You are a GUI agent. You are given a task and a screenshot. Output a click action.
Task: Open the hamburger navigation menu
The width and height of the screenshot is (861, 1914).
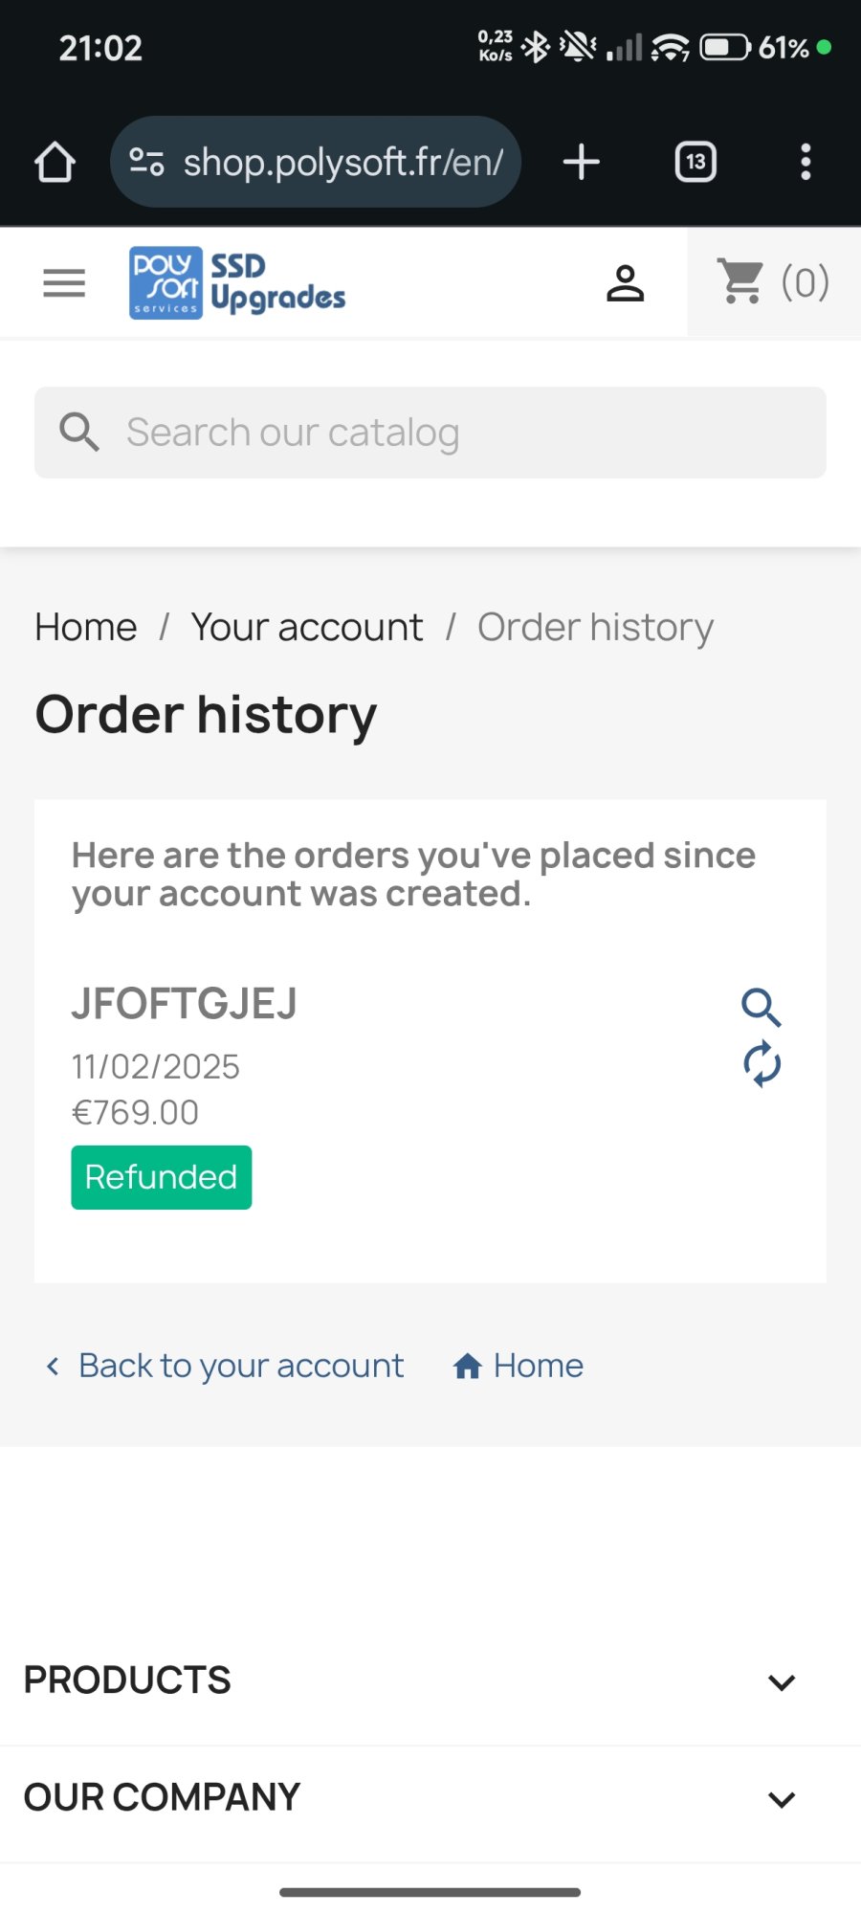[x=63, y=282]
